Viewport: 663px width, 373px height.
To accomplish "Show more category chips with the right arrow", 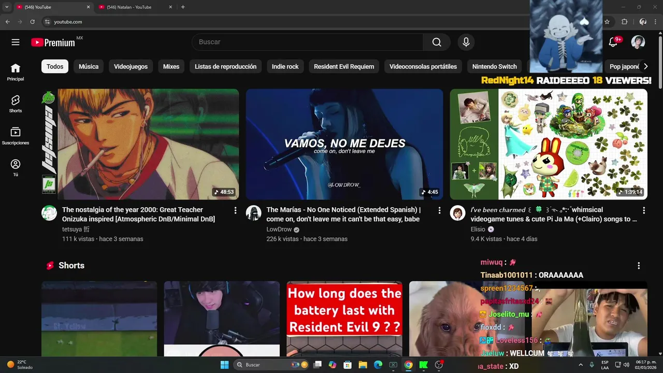I will pos(645,66).
